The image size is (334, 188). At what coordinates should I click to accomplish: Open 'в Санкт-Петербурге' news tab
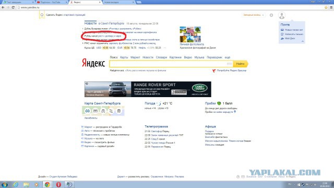[x=111, y=23]
